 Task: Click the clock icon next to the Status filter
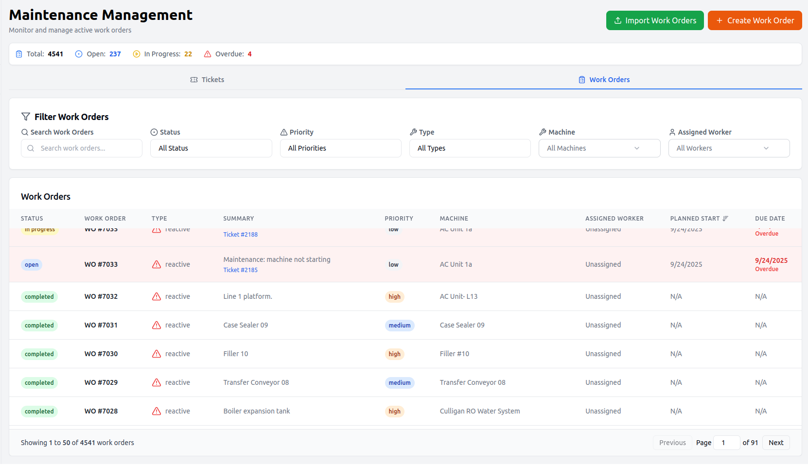(x=153, y=132)
